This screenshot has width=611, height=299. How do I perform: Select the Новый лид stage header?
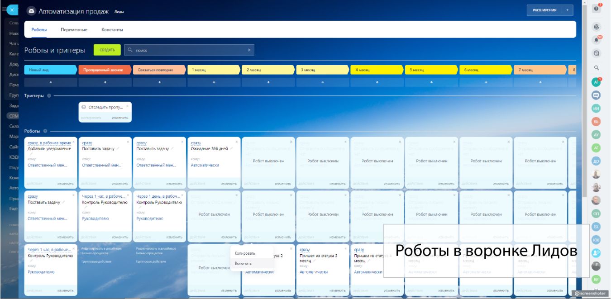point(51,70)
